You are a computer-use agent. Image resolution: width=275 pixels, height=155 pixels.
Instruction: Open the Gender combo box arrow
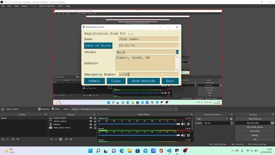point(177,52)
